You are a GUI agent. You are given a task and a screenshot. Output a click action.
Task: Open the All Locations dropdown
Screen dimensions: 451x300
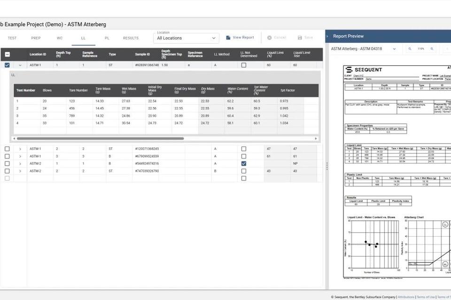186,38
